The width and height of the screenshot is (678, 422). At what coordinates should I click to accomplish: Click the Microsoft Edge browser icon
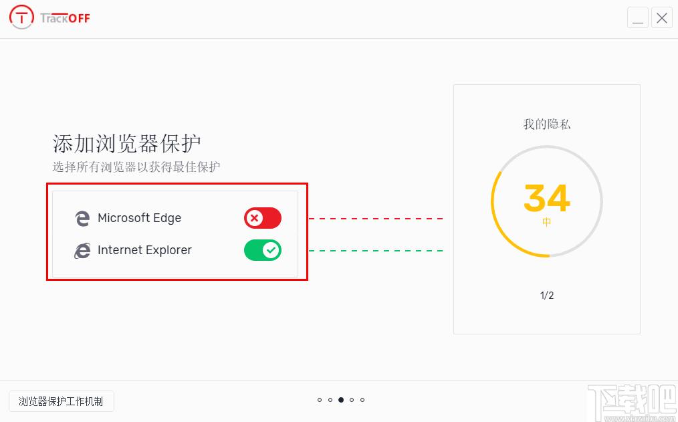pos(82,218)
